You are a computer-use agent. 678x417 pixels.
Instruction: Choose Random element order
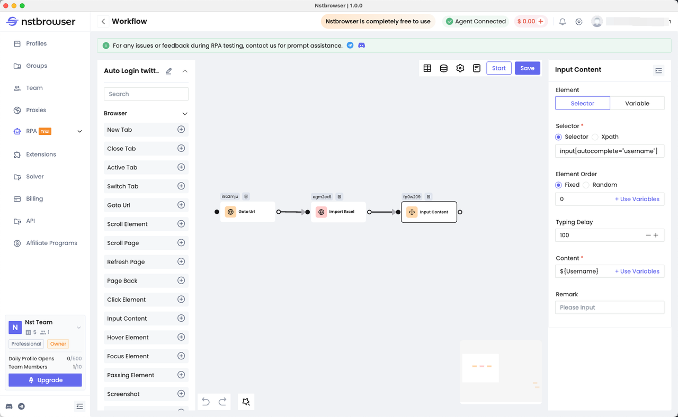586,185
